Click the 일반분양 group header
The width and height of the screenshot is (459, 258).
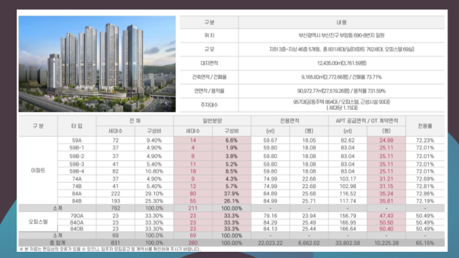(x=213, y=121)
